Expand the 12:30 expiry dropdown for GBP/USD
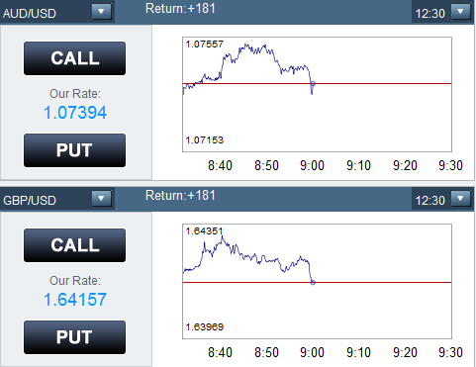Screen dimensions: 476x367 460,199
